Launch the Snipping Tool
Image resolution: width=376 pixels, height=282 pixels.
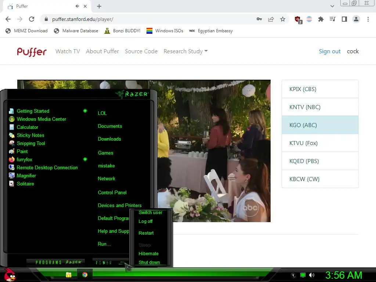coord(27,144)
